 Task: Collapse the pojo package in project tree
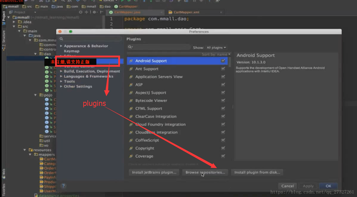point(36,95)
